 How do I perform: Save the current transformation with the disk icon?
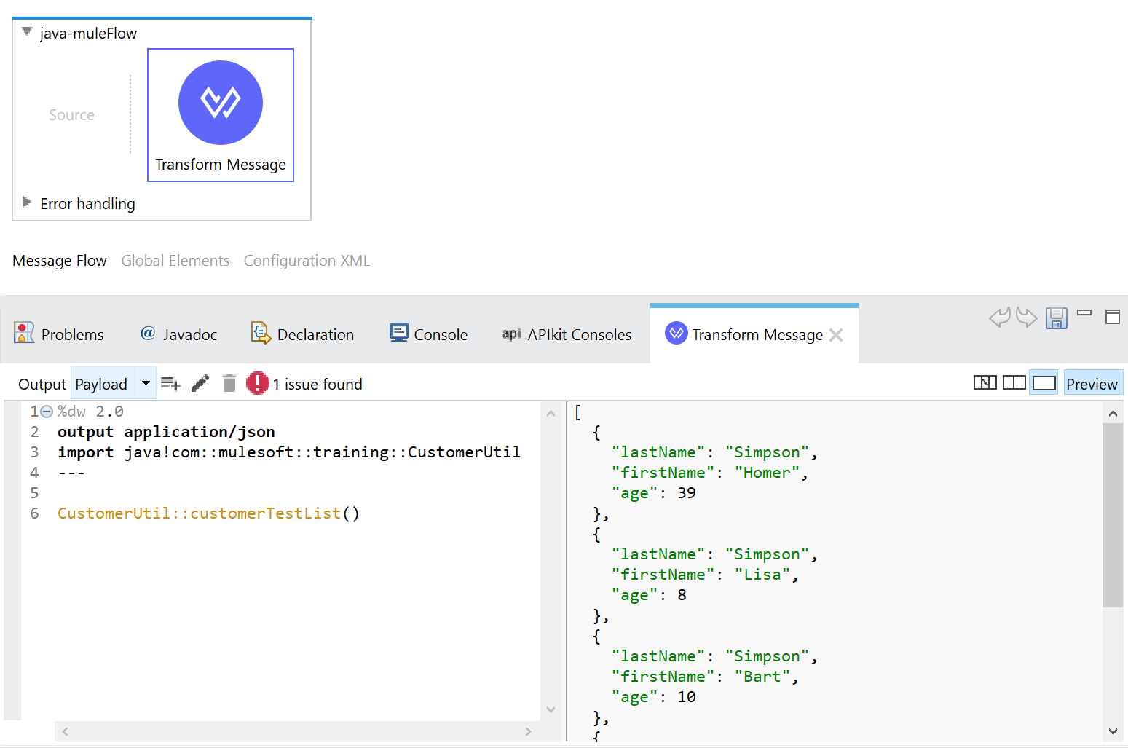(x=1057, y=318)
